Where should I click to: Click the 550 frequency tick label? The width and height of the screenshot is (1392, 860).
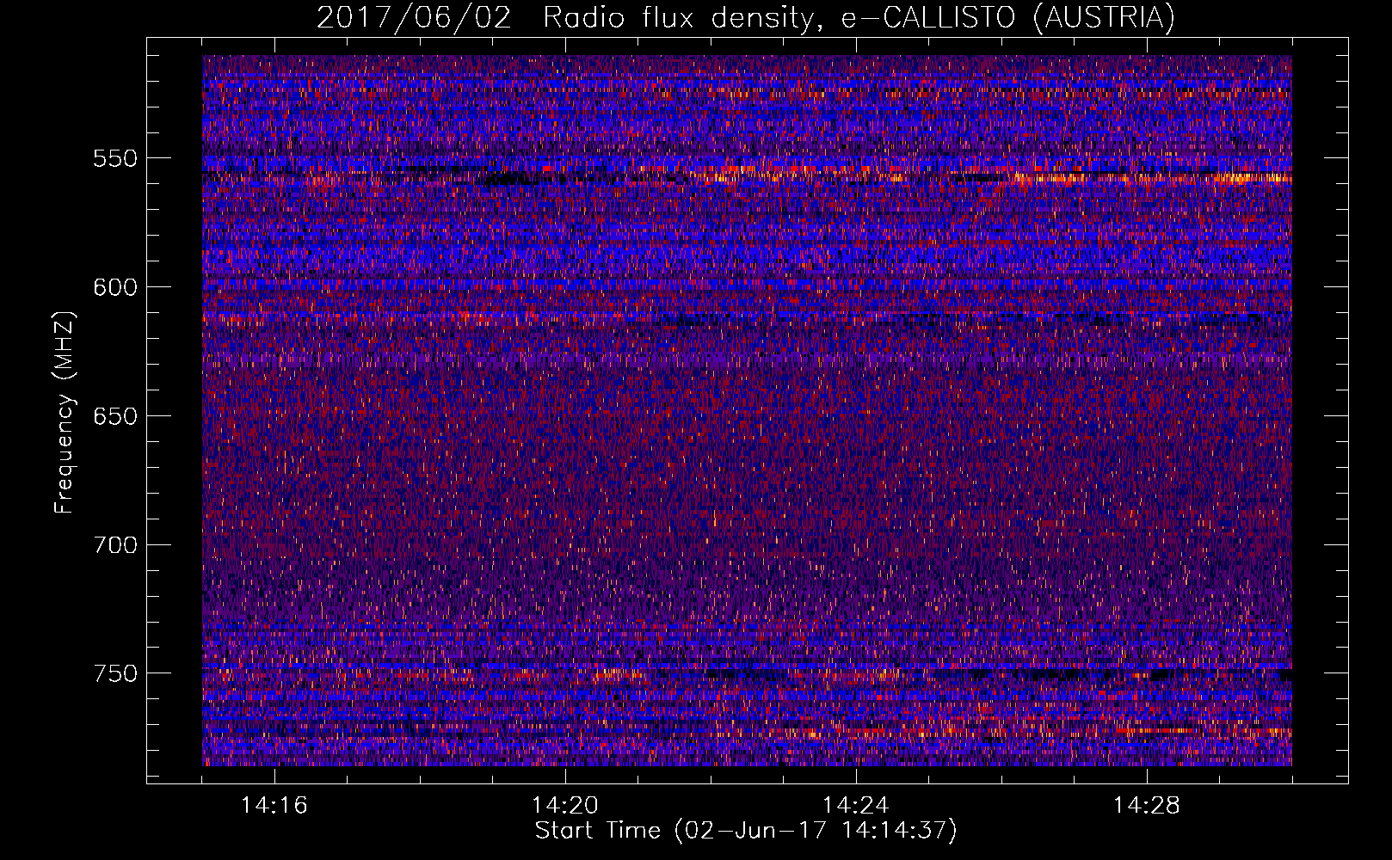[x=115, y=158]
